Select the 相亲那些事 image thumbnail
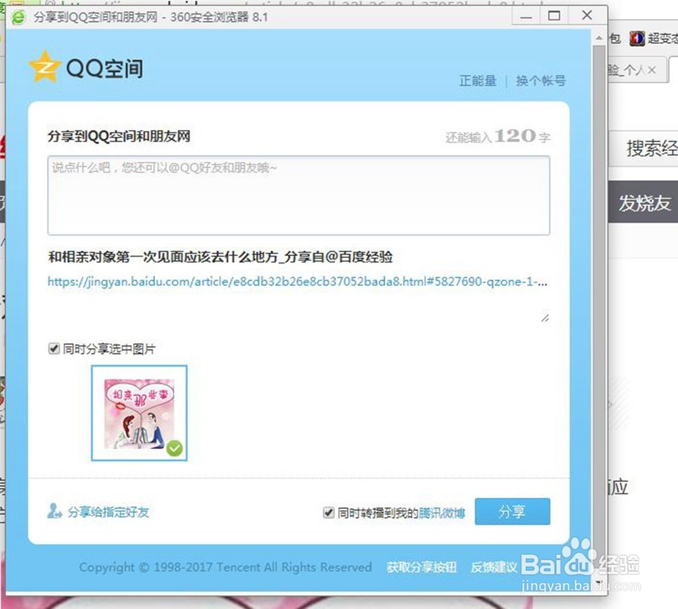 [x=139, y=413]
